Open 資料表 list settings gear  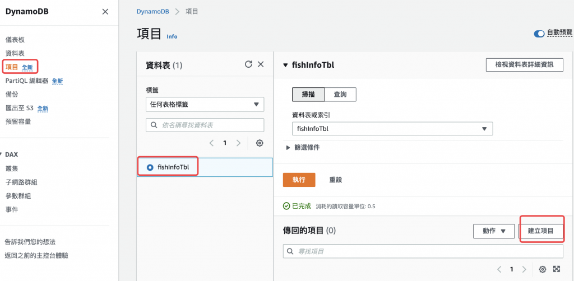[260, 143]
